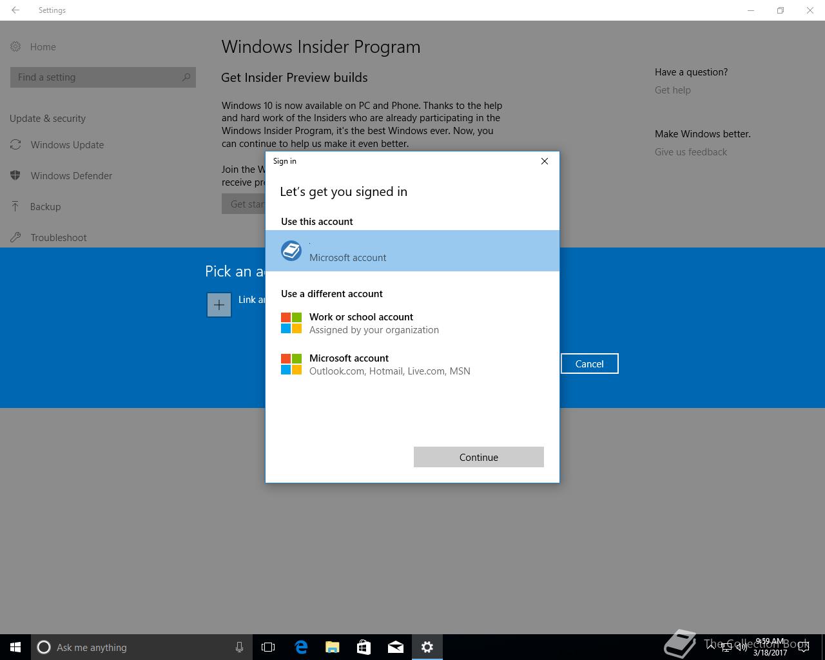Go back using the Settings back arrow
Image resolution: width=825 pixels, height=660 pixels.
click(x=15, y=10)
